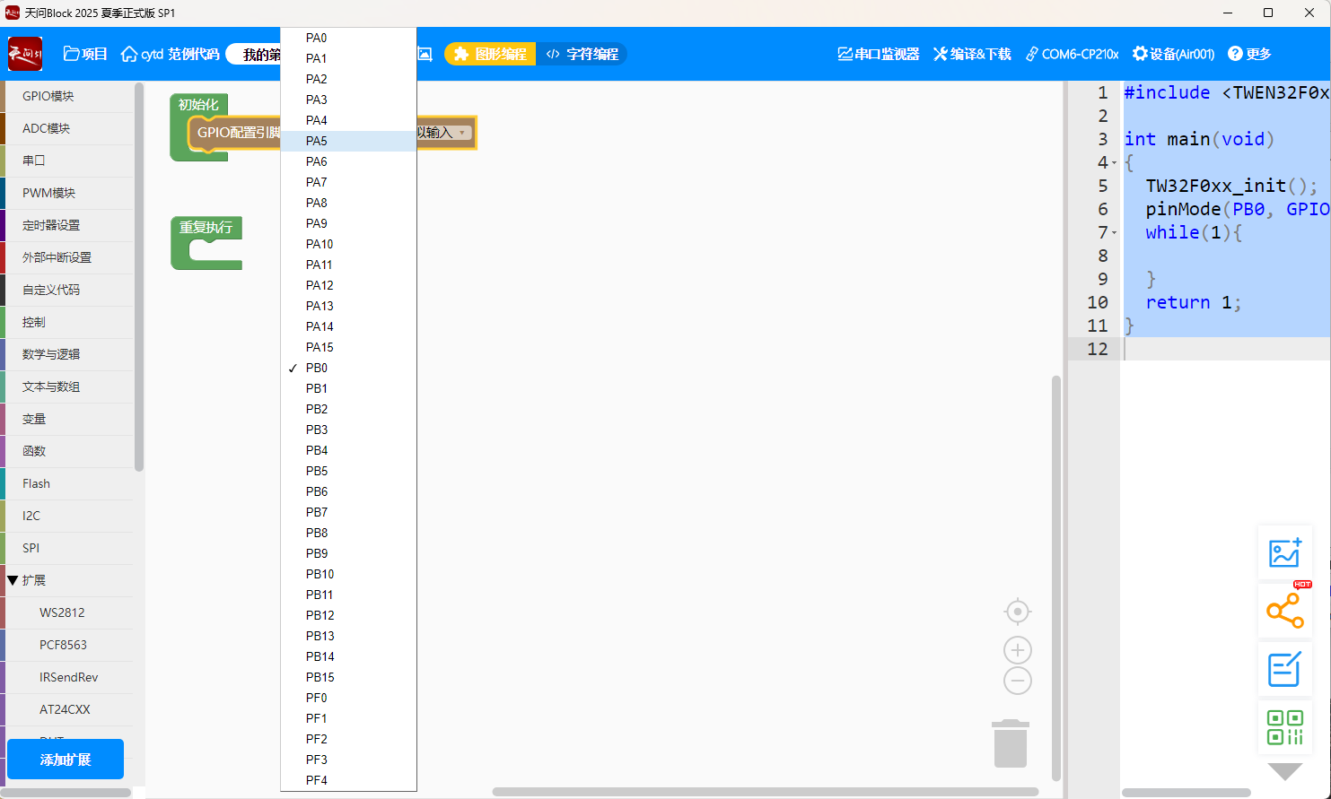Click the zoom out minus icon
1331x799 pixels.
coord(1017,682)
